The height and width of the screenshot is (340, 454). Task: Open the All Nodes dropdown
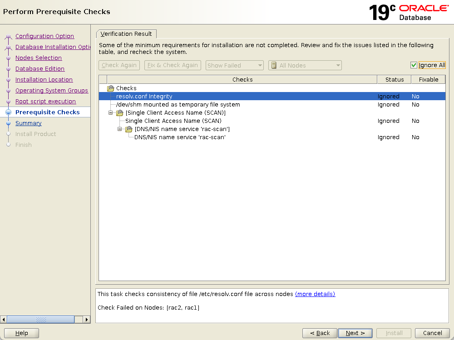[x=305, y=65]
